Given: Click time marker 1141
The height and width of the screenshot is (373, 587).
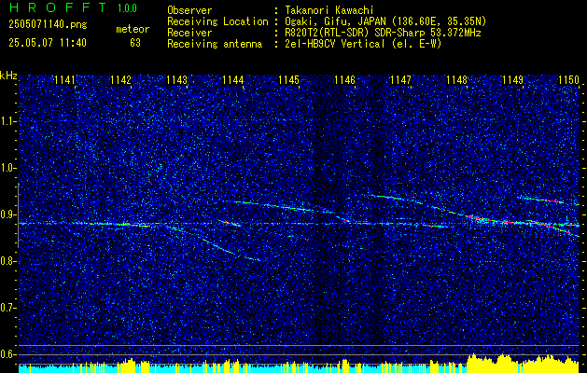Looking at the screenshot, I should tap(64, 80).
